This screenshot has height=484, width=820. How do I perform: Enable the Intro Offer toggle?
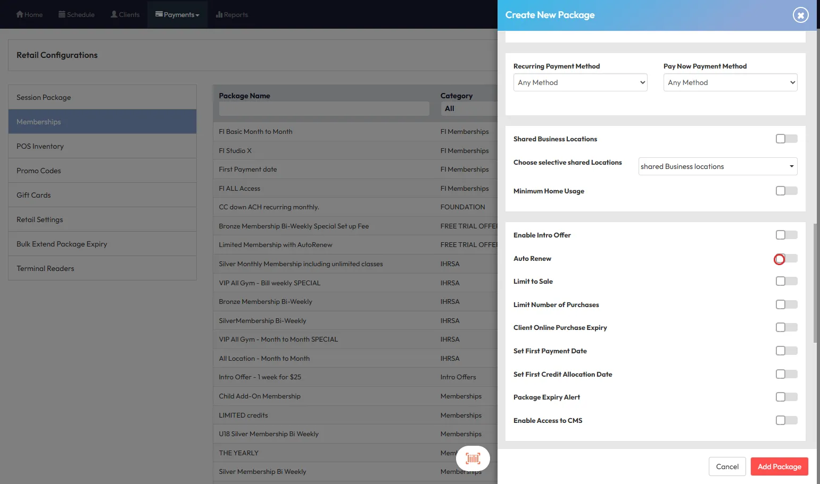coord(786,235)
